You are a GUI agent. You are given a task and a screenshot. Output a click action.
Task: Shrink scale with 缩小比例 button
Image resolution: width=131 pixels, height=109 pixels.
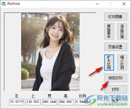pyautogui.click(x=122, y=62)
